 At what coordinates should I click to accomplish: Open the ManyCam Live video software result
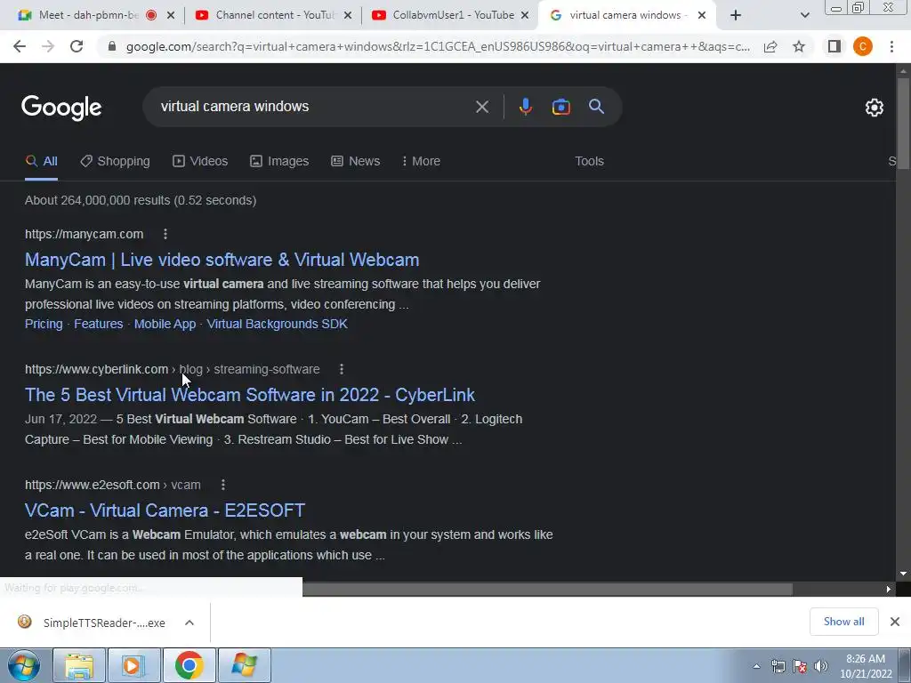coord(222,260)
